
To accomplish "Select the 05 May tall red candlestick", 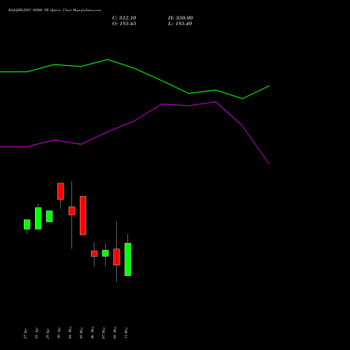I will [x=83, y=216].
